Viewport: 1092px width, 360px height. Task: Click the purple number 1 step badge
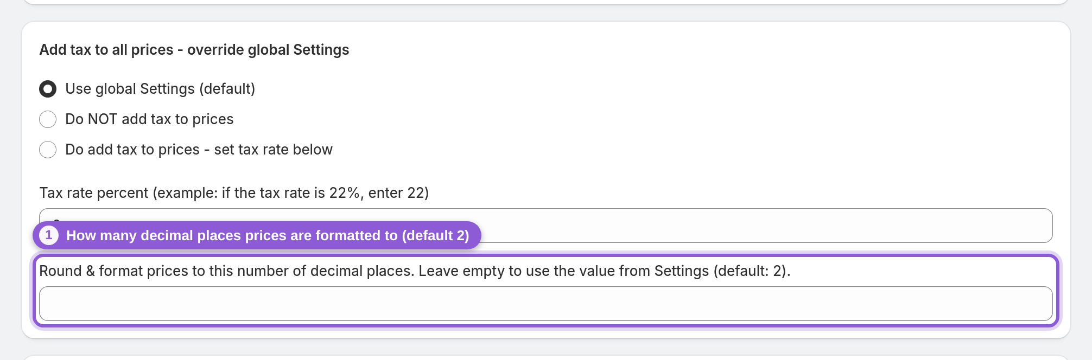(49, 235)
